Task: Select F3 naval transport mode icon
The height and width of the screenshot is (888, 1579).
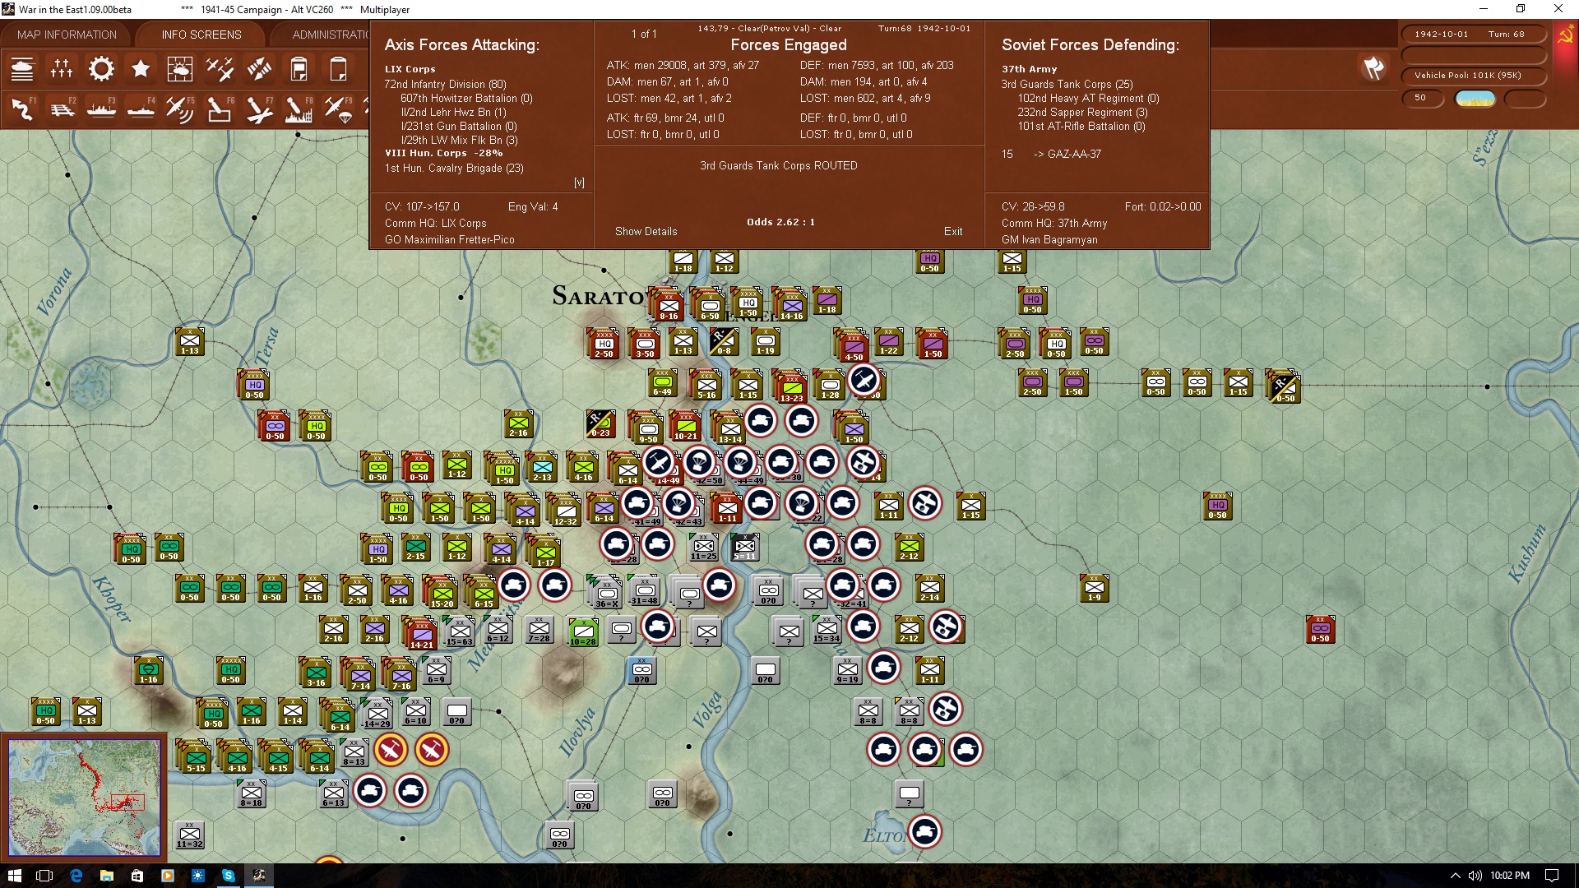Action: click(101, 109)
